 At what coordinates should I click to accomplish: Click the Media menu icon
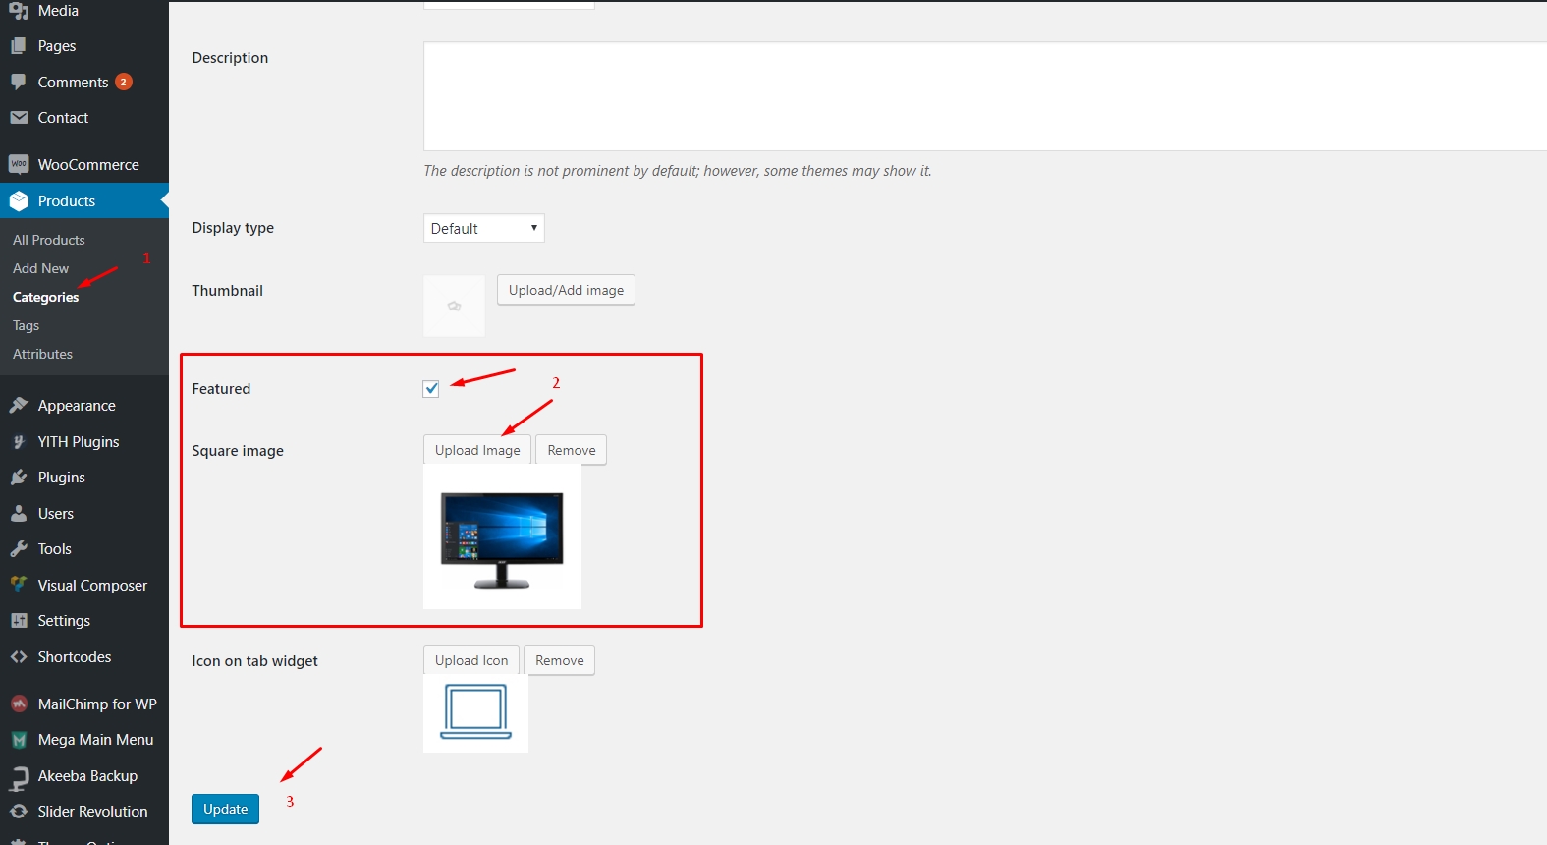(19, 11)
